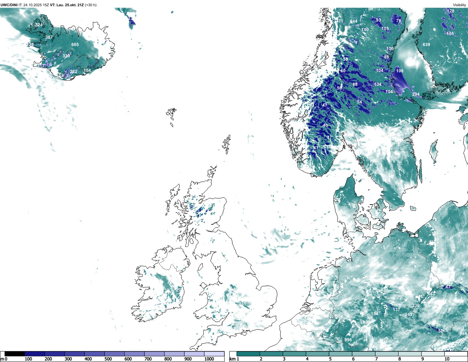
Task: Click the '1000' label on the meter legend
Action: tap(209, 359)
